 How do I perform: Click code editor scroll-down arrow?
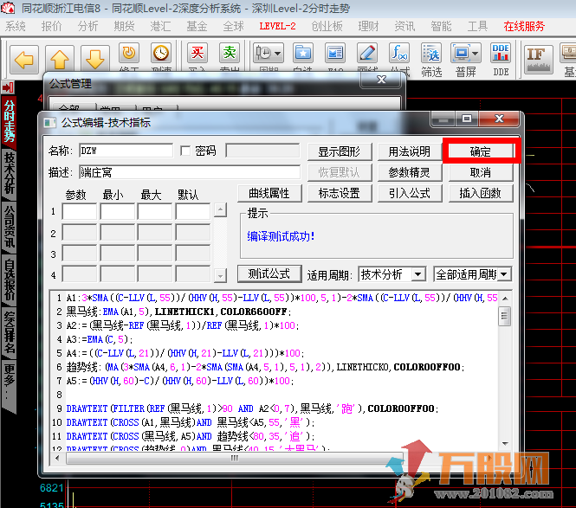tap(505, 444)
